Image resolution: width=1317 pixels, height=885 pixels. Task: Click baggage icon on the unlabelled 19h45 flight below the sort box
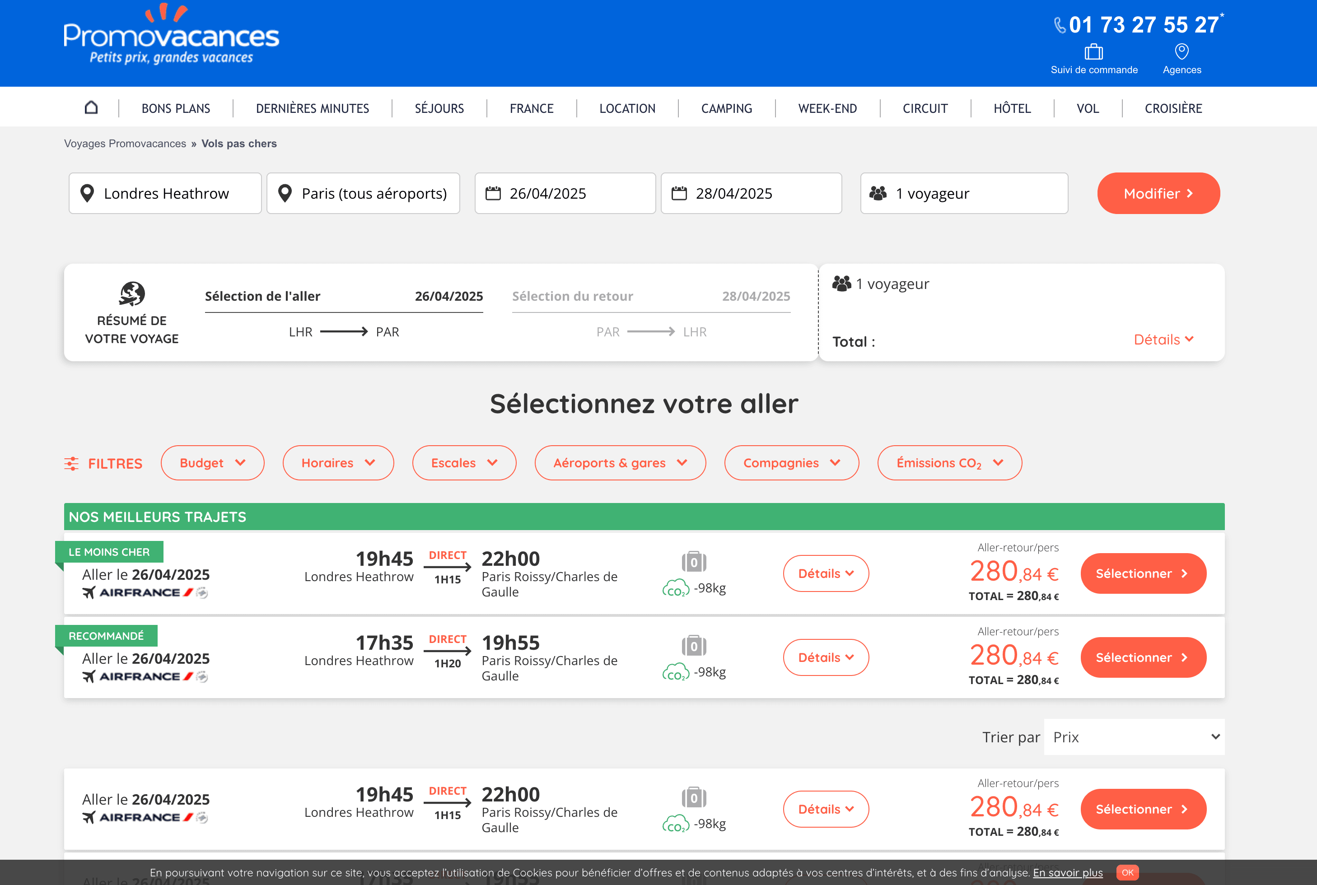tap(694, 797)
